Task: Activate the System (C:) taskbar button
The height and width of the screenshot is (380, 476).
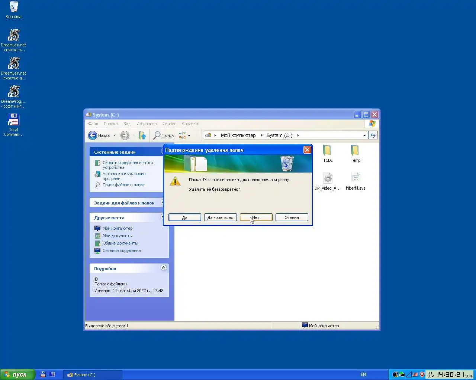Action: [x=92, y=375]
